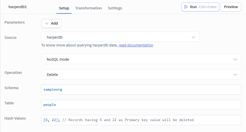Edit the Table field containing people
The height and width of the screenshot is (132, 246).
[141, 105]
